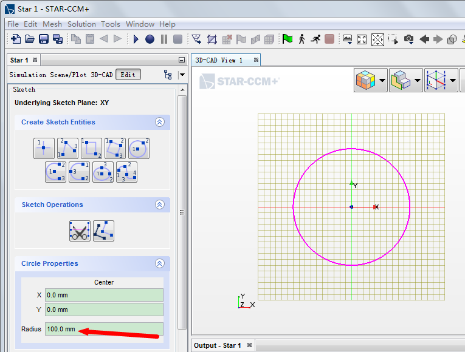Viewport: 465px width, 352px height.
Task: Select the center-point circular arc tool
Action: (x=55, y=172)
